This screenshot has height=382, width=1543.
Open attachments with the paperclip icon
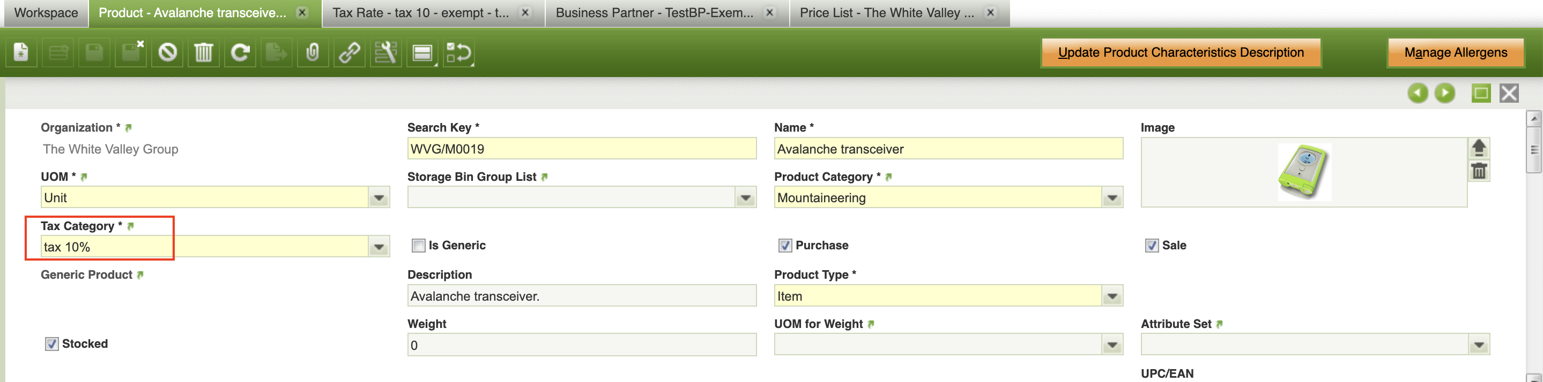click(x=313, y=53)
